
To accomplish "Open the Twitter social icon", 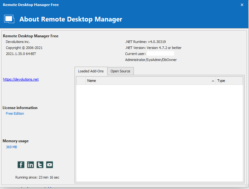I will pos(40,165).
